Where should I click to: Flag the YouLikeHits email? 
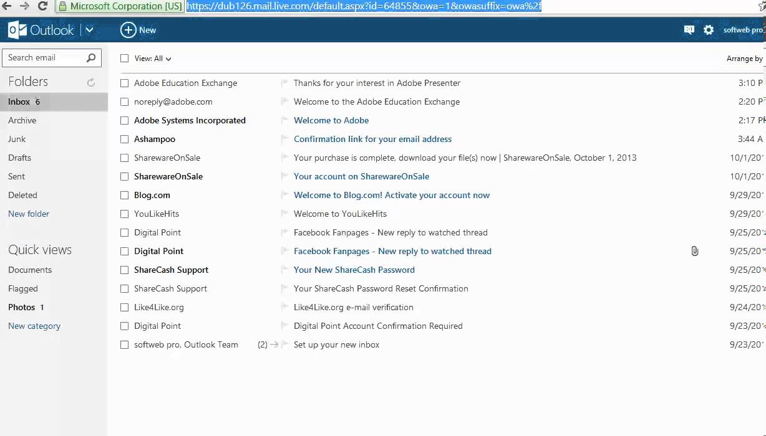[284, 214]
